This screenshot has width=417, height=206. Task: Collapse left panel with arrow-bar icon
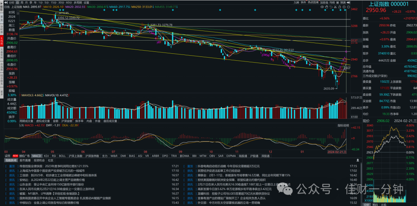pyautogui.click(x=6, y=2)
